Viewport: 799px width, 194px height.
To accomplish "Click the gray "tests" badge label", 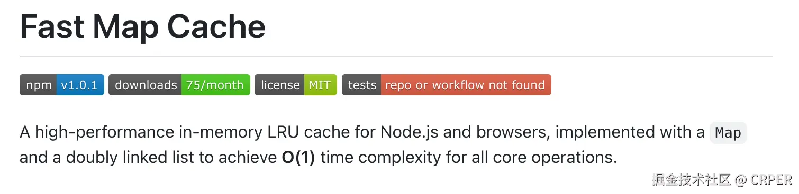I will tap(362, 85).
